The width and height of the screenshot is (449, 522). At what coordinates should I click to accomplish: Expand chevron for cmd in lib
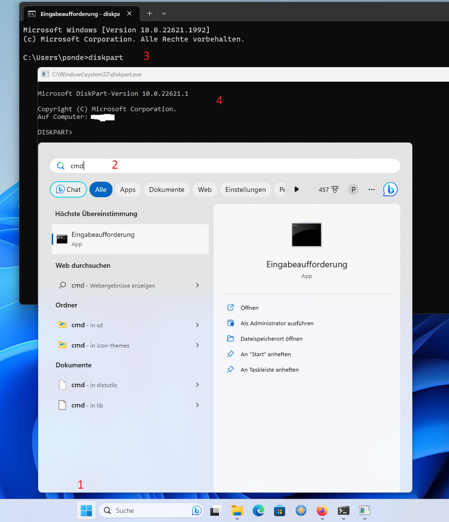pyautogui.click(x=197, y=405)
